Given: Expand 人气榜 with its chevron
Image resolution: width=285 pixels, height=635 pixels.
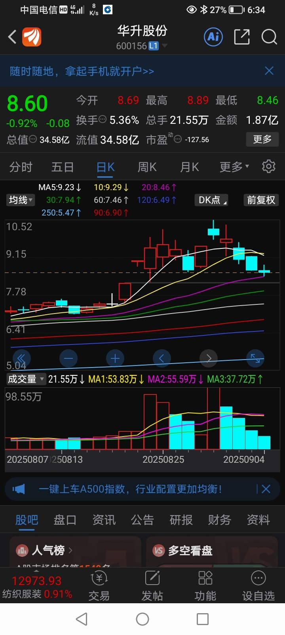Looking at the screenshot, I should 70,550.
